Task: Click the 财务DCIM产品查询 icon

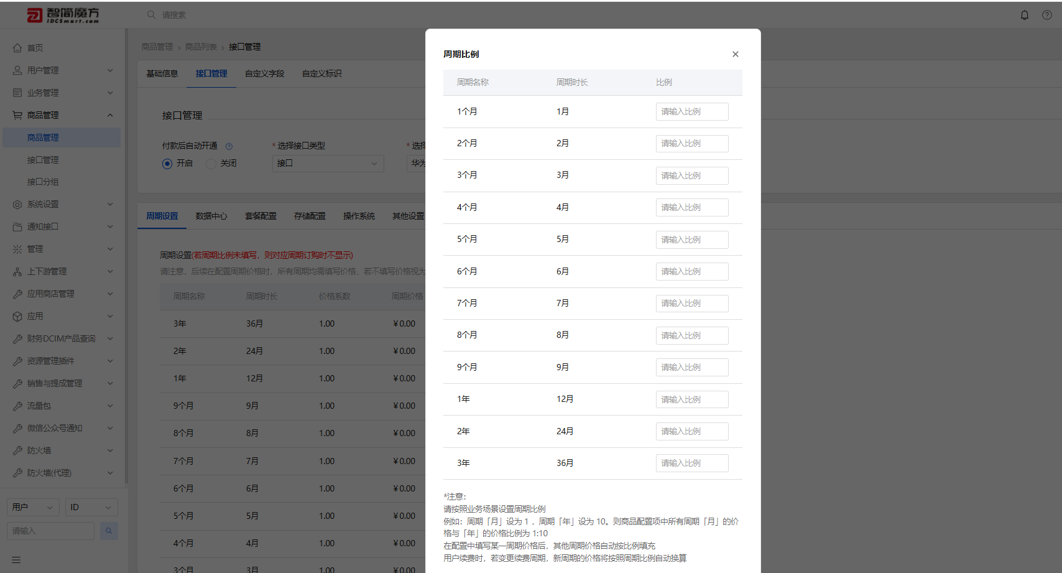Action: coord(17,338)
